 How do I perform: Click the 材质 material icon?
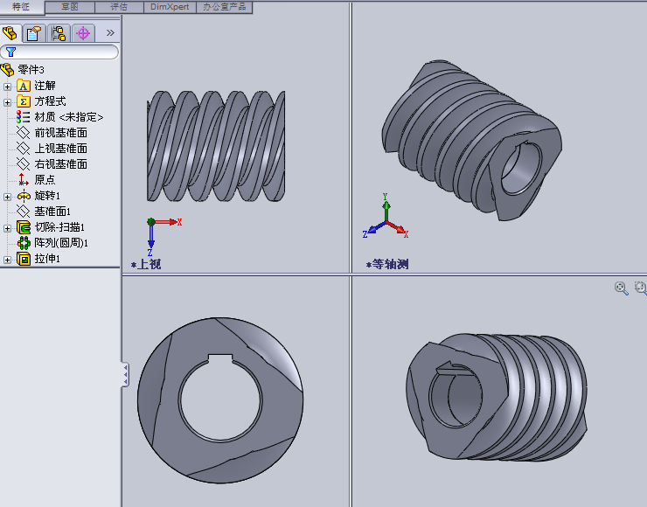point(23,117)
